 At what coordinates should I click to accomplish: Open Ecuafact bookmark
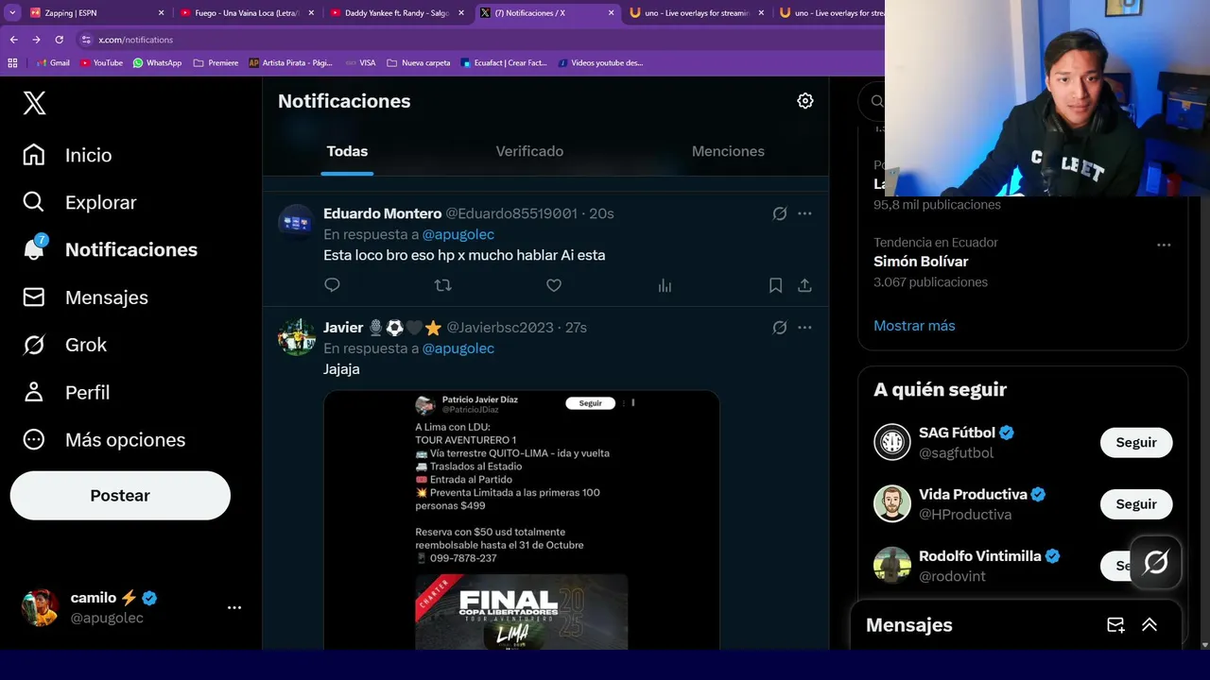(504, 63)
